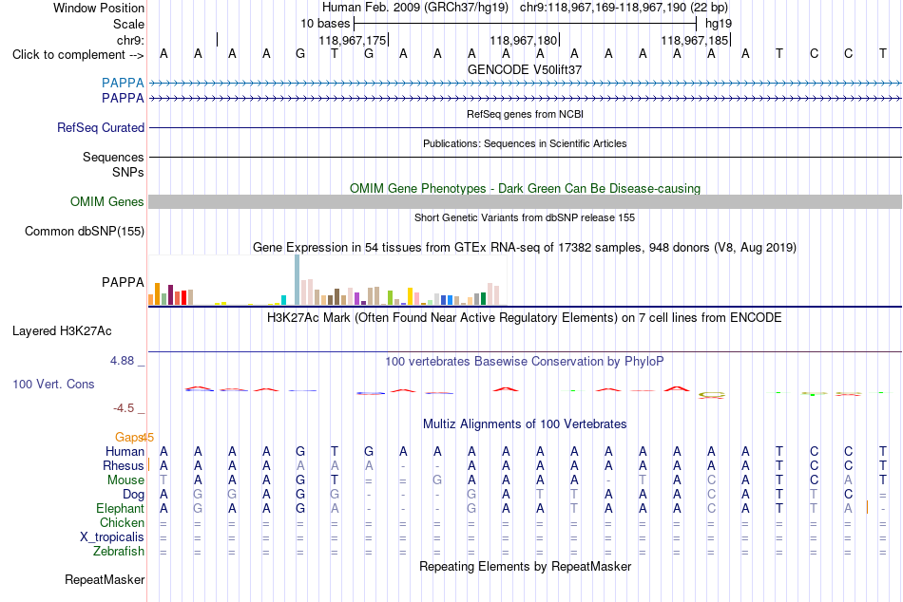Click the orange "Gaps" label

128,438
